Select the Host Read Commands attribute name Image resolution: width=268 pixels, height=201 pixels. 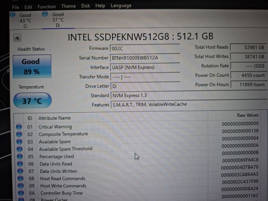coord(63,178)
